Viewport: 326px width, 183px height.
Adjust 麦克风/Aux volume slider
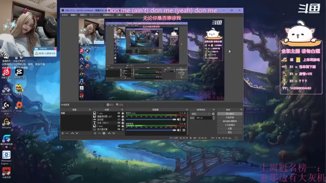tap(151, 120)
